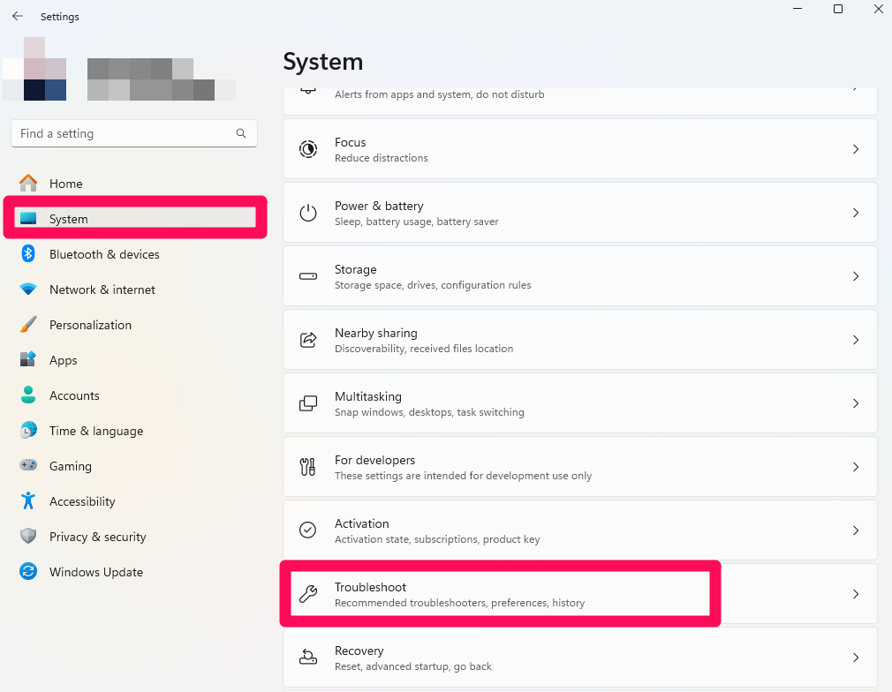Viewport: 892px width, 692px height.
Task: Open the Activation row chevron
Action: tap(856, 530)
